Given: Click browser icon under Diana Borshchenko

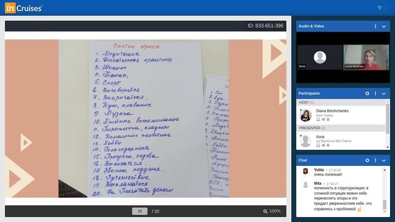Looking at the screenshot, I should (x=328, y=120).
